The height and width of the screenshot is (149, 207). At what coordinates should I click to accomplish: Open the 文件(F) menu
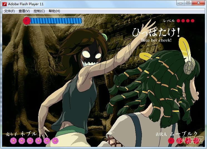(x=9, y=11)
